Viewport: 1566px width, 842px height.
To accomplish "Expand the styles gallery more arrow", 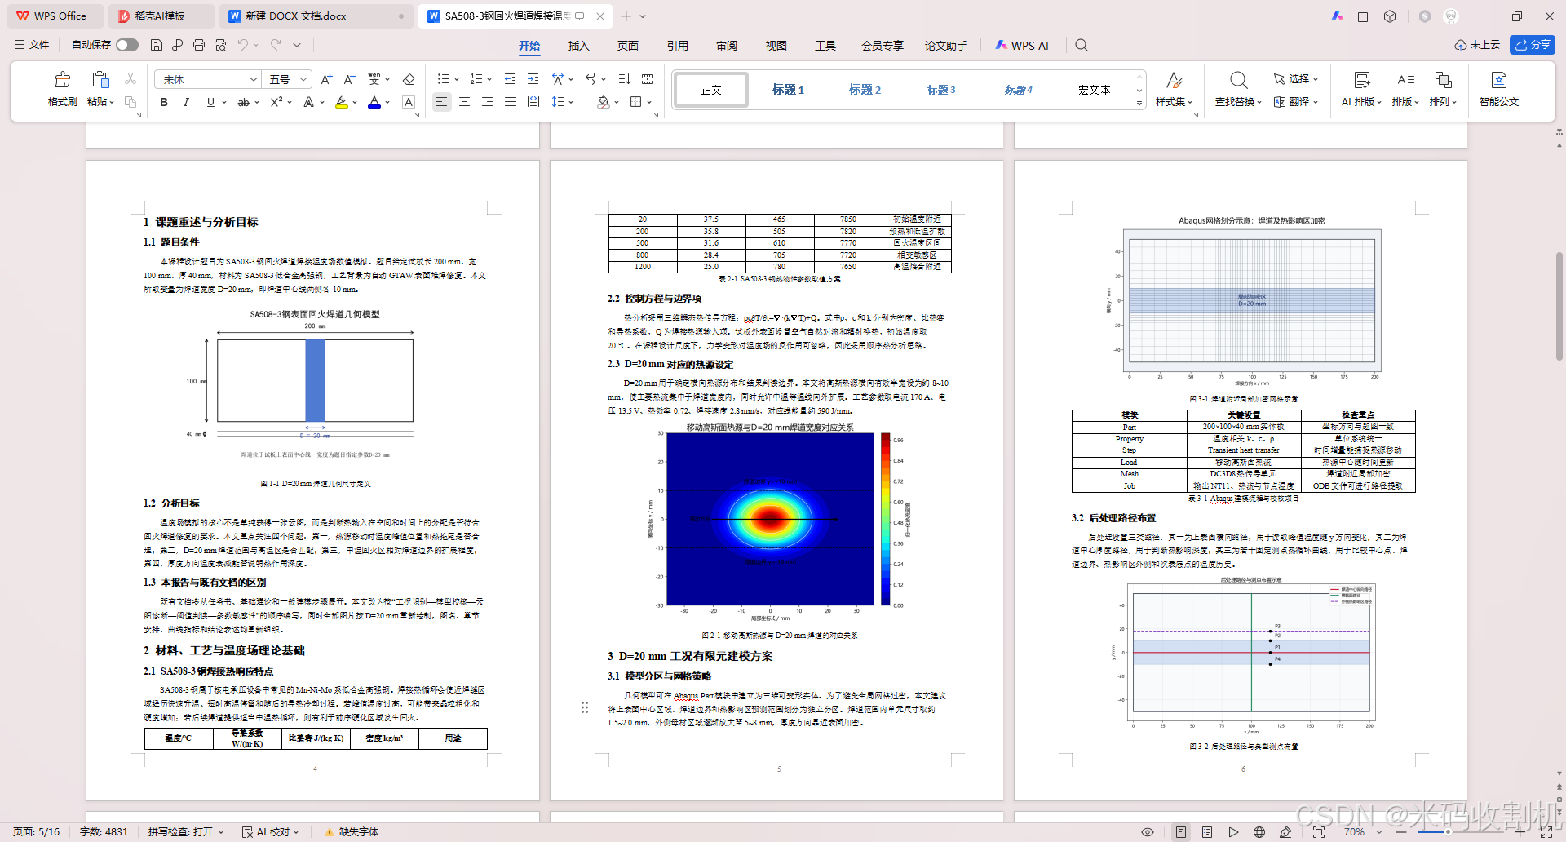I will click(x=1139, y=103).
